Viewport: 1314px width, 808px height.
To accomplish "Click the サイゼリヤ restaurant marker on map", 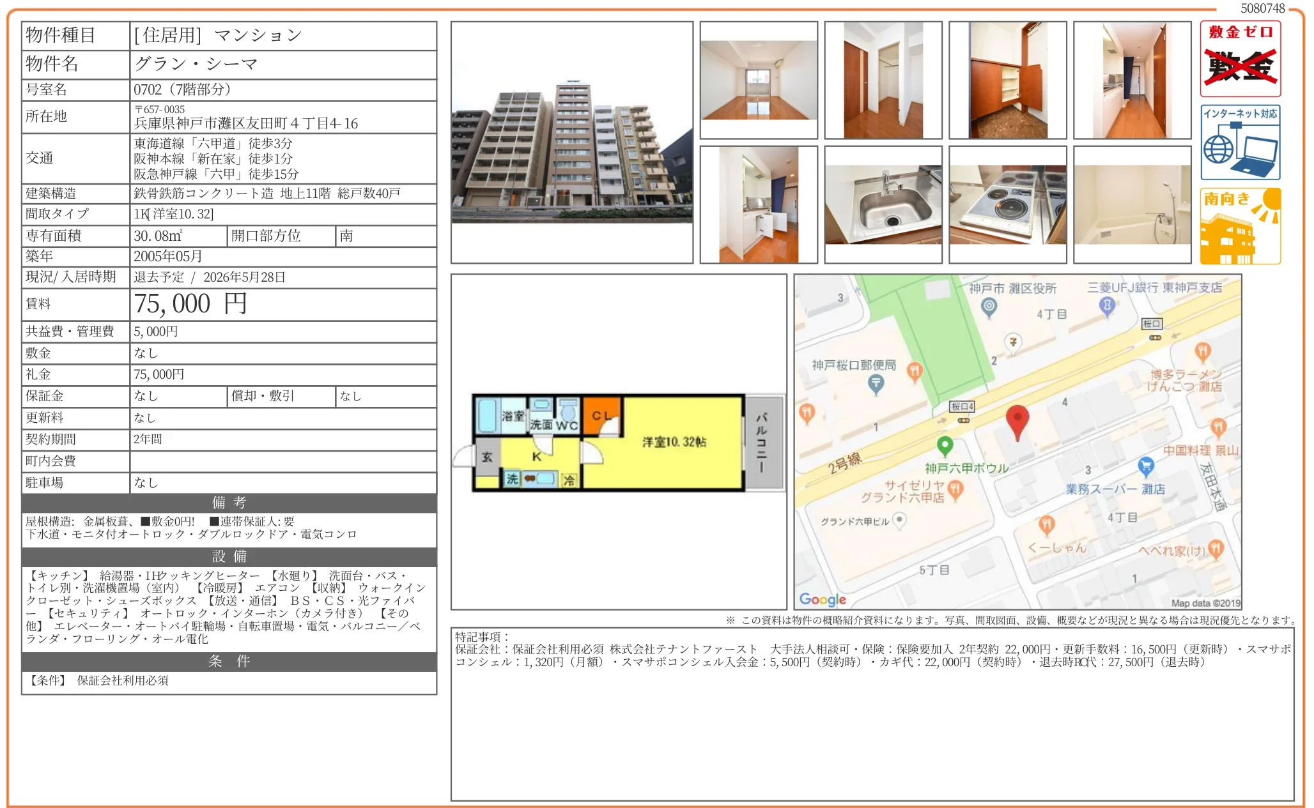I will click(x=955, y=489).
